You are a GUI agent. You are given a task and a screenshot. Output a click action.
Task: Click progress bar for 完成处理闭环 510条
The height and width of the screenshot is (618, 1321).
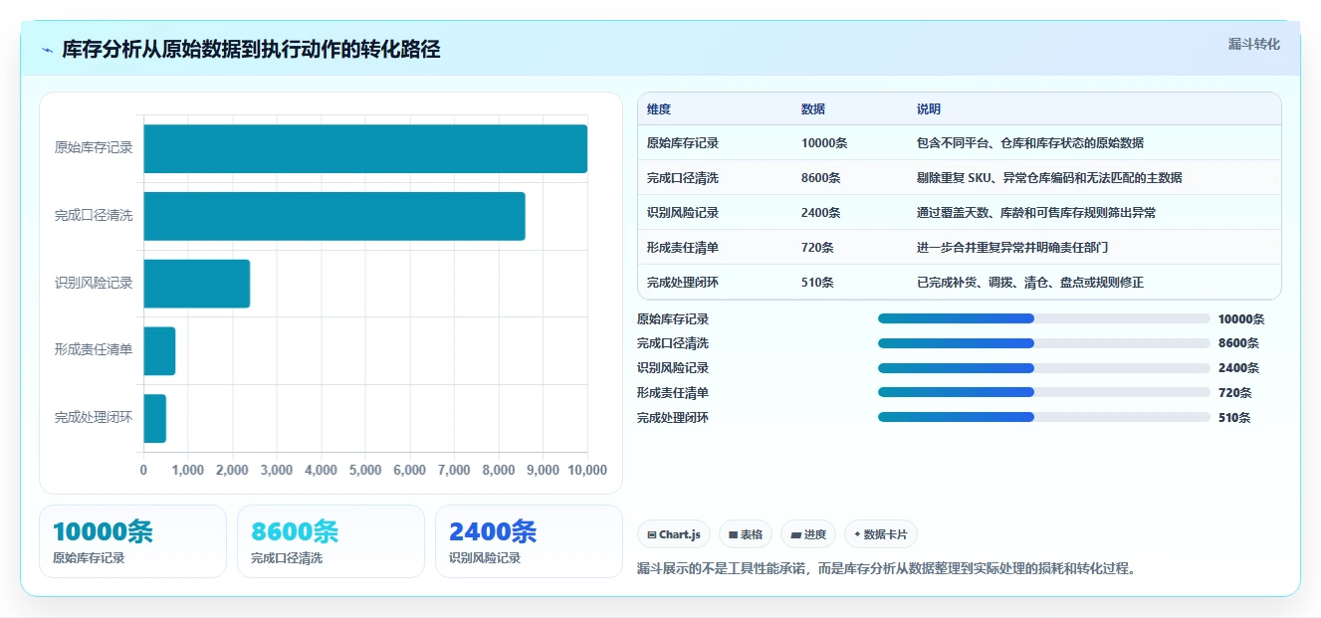(x=1044, y=418)
